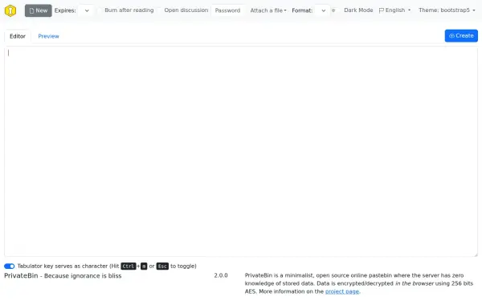Click the Password input field

(228, 10)
